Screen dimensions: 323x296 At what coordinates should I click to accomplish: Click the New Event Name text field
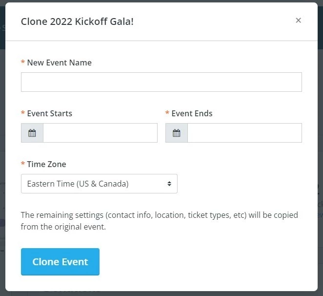(x=161, y=82)
